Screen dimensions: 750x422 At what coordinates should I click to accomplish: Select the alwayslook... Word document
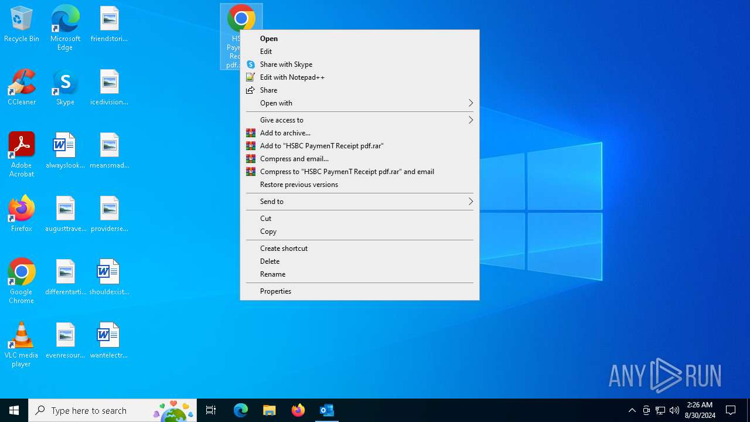65,151
